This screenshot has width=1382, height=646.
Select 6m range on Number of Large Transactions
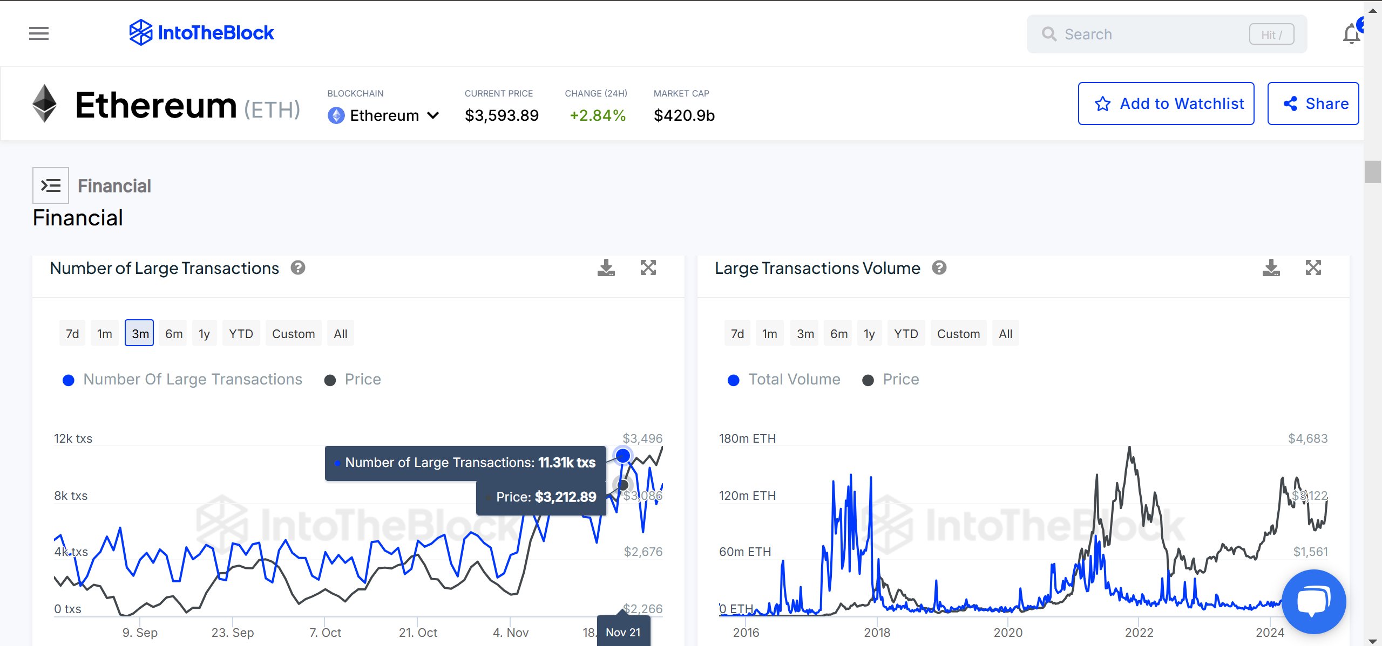coord(174,333)
